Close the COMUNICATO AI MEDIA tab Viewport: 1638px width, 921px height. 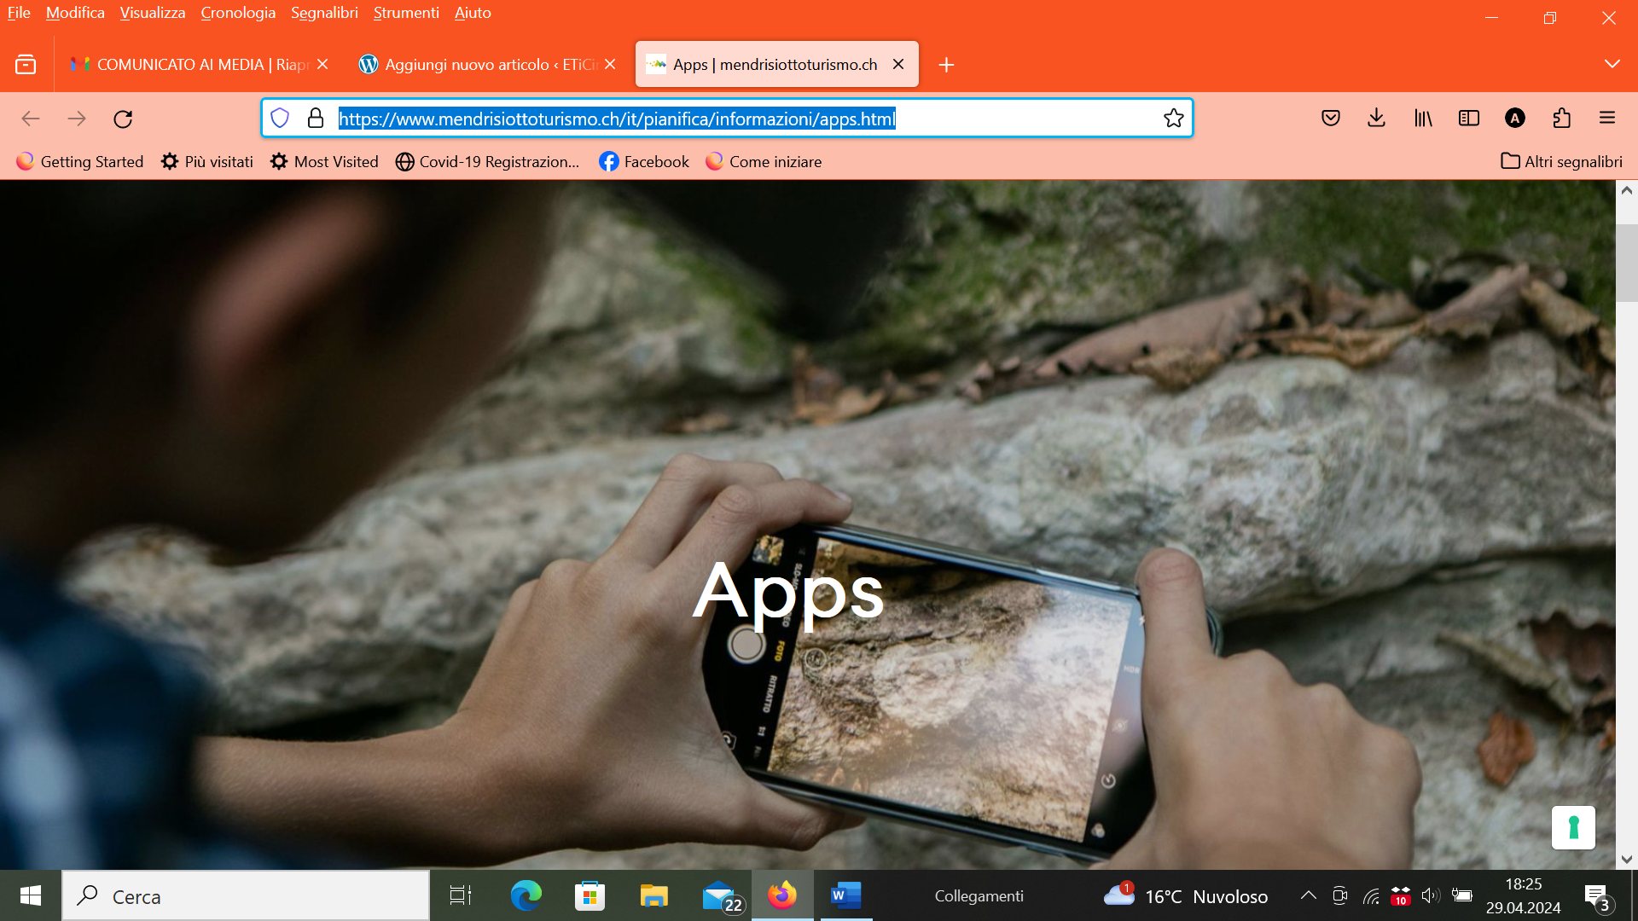tap(322, 64)
